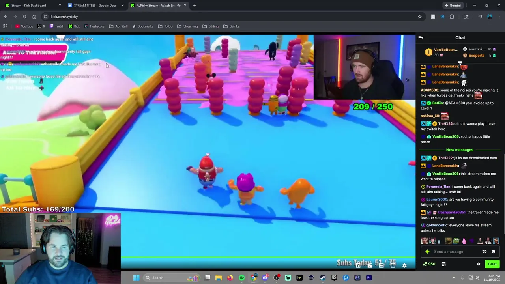Open Premiere Pro from the taskbar
Image resolution: width=505 pixels, height=284 pixels.
click(x=369, y=278)
